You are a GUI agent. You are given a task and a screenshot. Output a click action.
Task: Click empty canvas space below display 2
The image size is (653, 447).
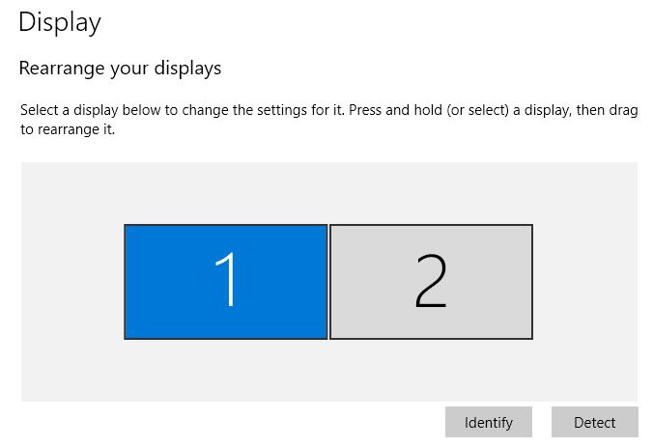pyautogui.click(x=431, y=371)
